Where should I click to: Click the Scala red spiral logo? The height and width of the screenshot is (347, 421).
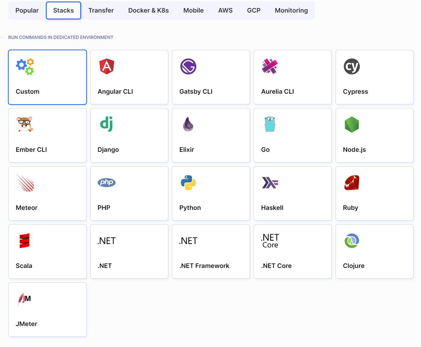25,240
